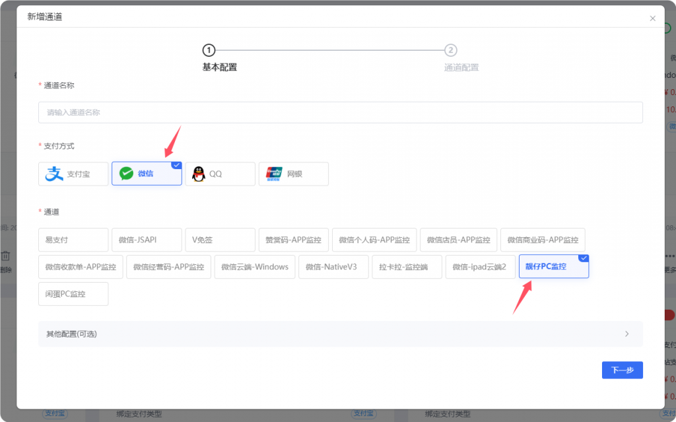Close the 新增通道 dialog
676x422 pixels.
pos(652,18)
